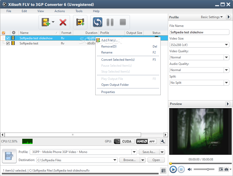Uncheck the Softpedia test slideshow checkbox
Screen dimensions: 233x176
pos(8,38)
